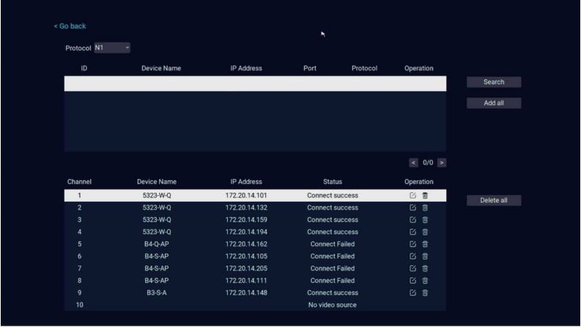Image resolution: width=581 pixels, height=327 pixels.
Task: Click the Add all button
Action: coord(494,103)
